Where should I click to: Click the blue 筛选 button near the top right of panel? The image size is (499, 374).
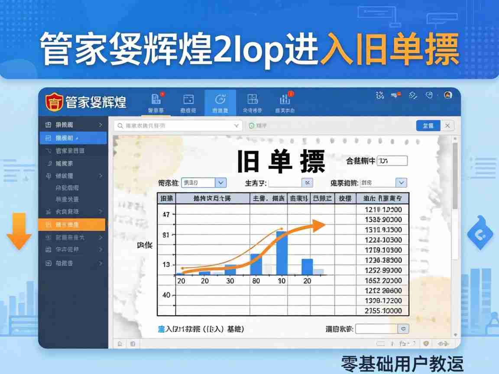point(428,126)
